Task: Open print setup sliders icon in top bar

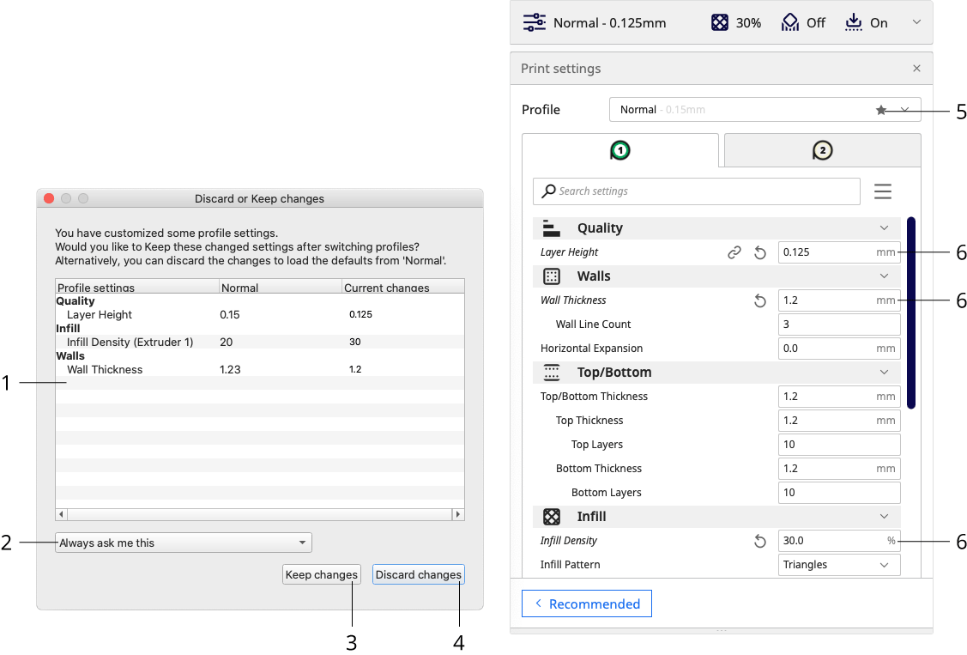Action: (534, 22)
